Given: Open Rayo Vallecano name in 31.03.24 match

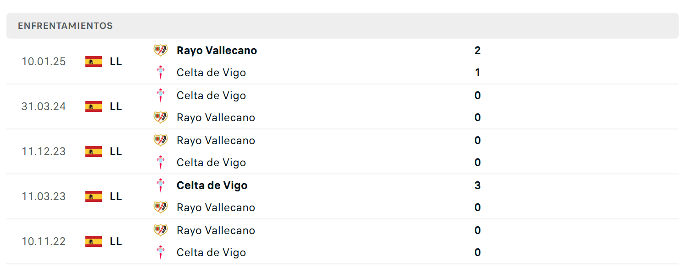Looking at the screenshot, I should [x=216, y=117].
